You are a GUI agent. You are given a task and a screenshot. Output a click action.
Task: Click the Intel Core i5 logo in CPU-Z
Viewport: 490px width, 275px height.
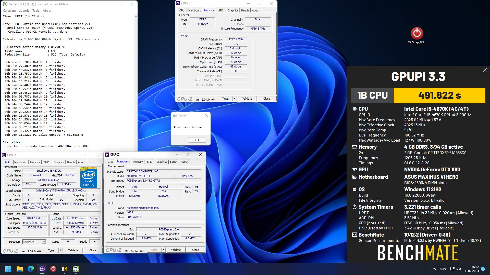[89, 177]
